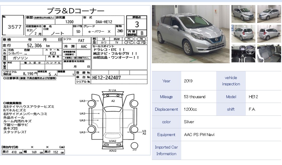The image size is (282, 165).
Task: Click the 外品ホイール inspector note
Action: click(14, 118)
